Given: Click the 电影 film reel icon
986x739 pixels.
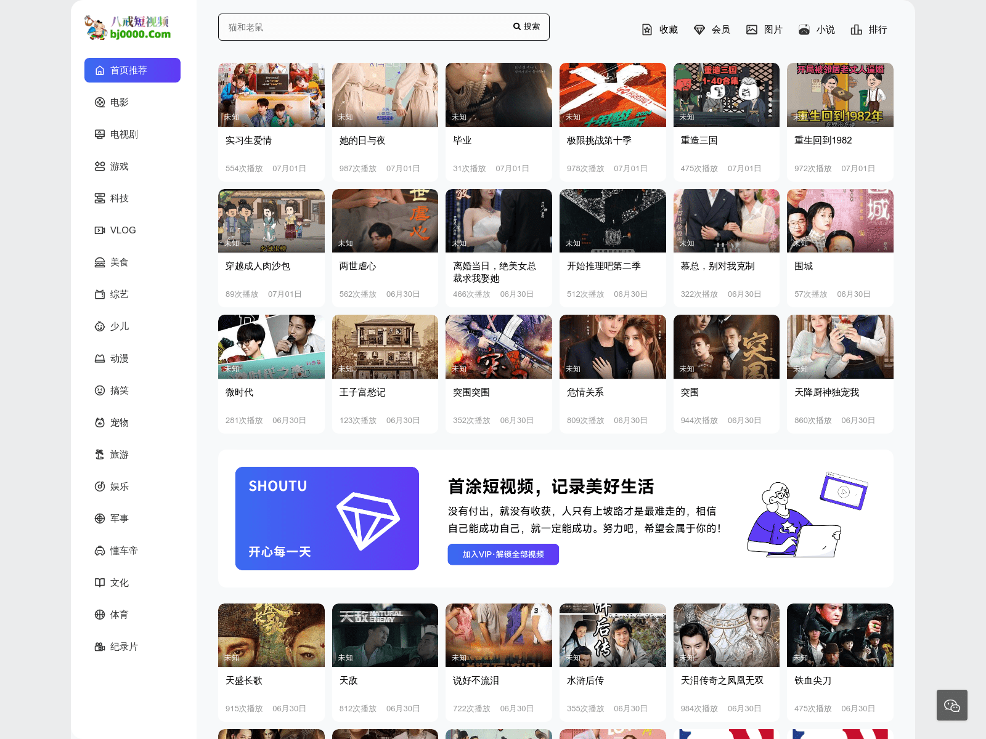Looking at the screenshot, I should tap(100, 102).
